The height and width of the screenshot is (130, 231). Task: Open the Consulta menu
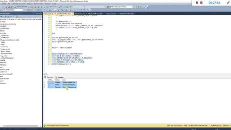coord(14,4)
